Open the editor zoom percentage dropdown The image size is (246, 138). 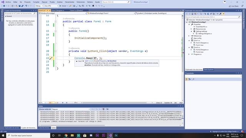tap(42, 103)
